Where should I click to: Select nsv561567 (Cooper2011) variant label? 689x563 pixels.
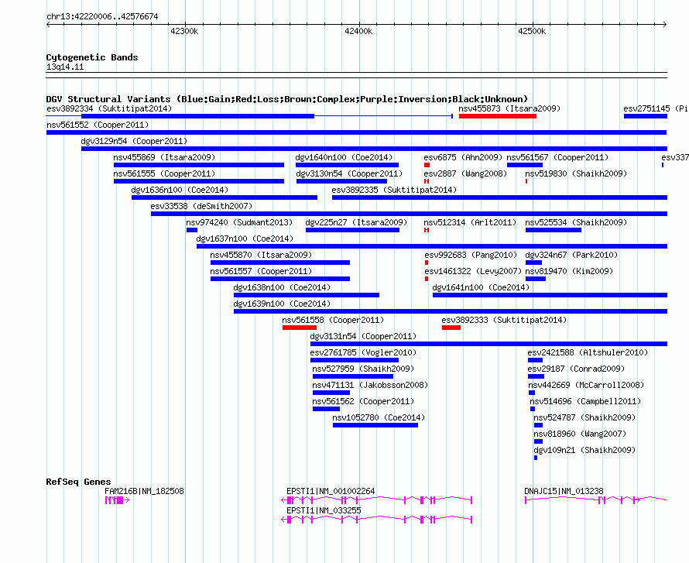(x=557, y=157)
